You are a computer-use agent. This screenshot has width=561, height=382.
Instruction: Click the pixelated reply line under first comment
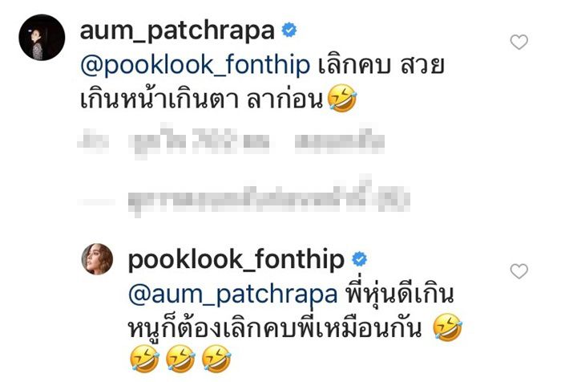[232, 142]
